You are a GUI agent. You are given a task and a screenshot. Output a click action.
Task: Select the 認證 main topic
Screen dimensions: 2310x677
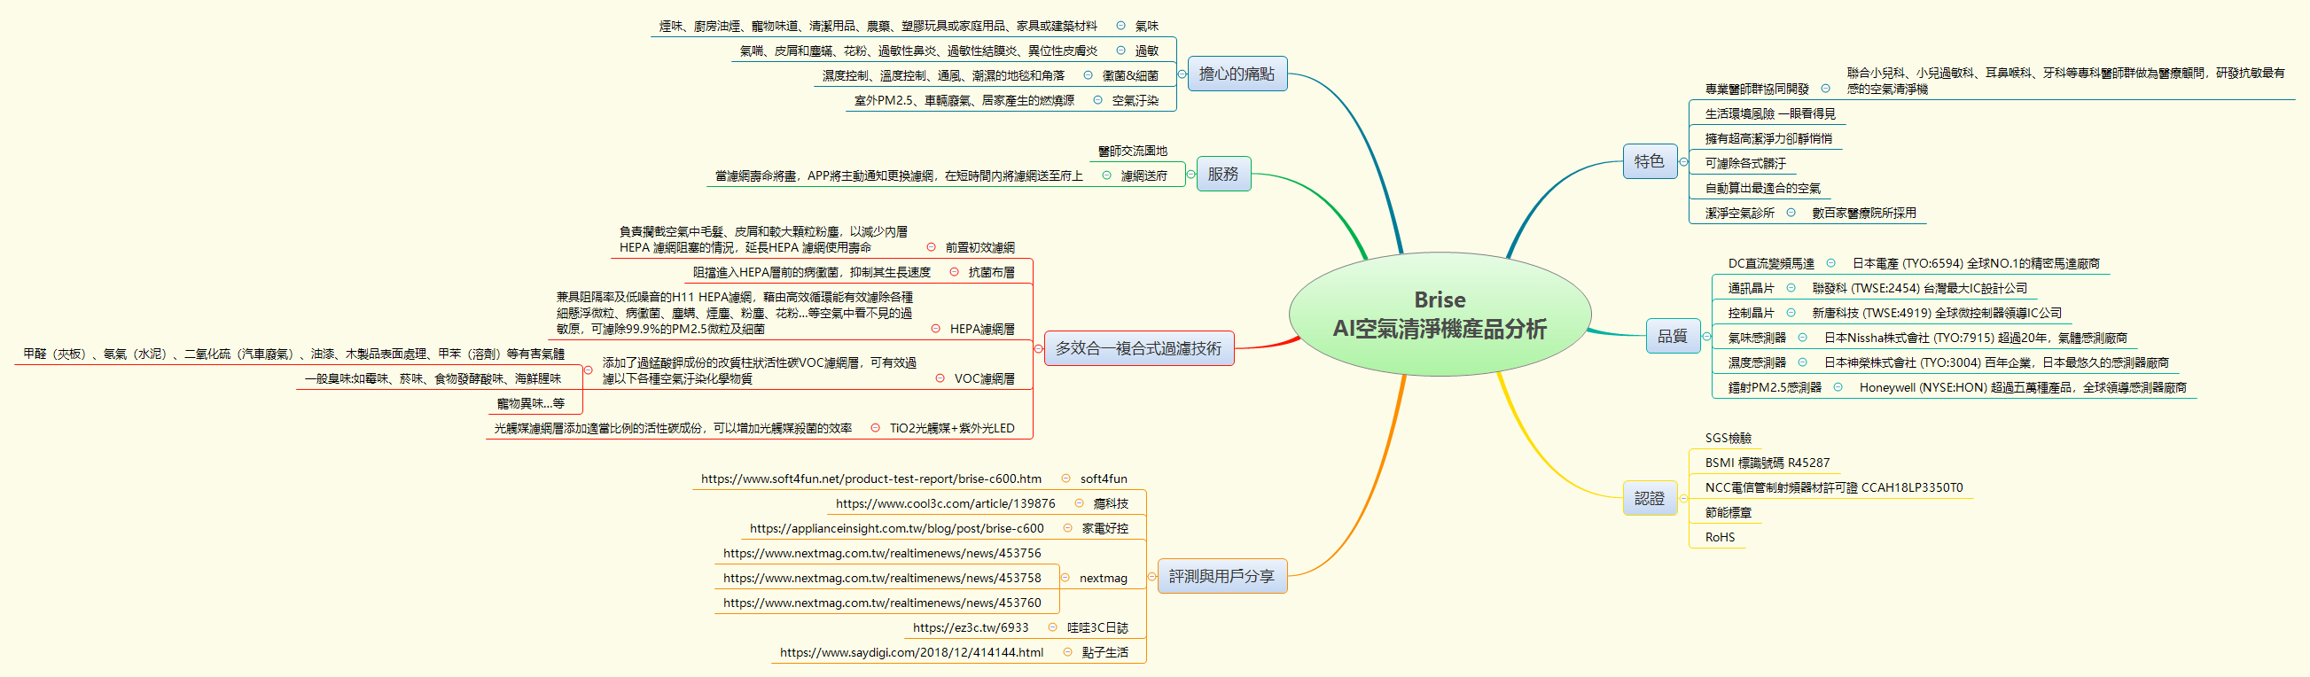click(1649, 498)
